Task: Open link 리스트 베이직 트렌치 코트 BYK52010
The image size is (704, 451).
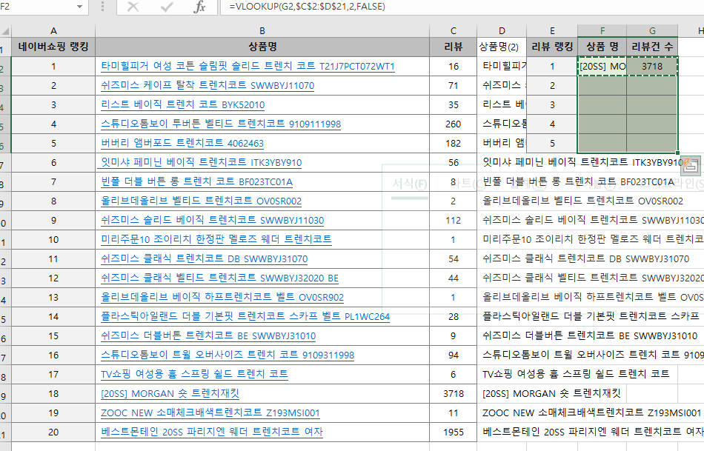Action: coord(183,104)
